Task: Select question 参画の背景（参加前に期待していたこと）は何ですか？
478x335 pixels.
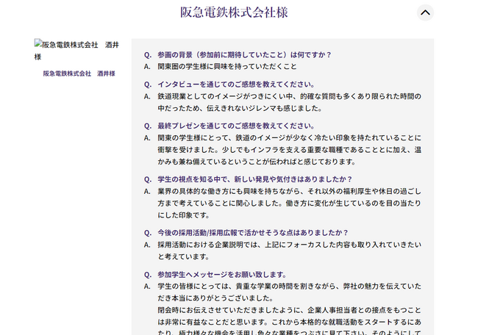Action: [244, 55]
